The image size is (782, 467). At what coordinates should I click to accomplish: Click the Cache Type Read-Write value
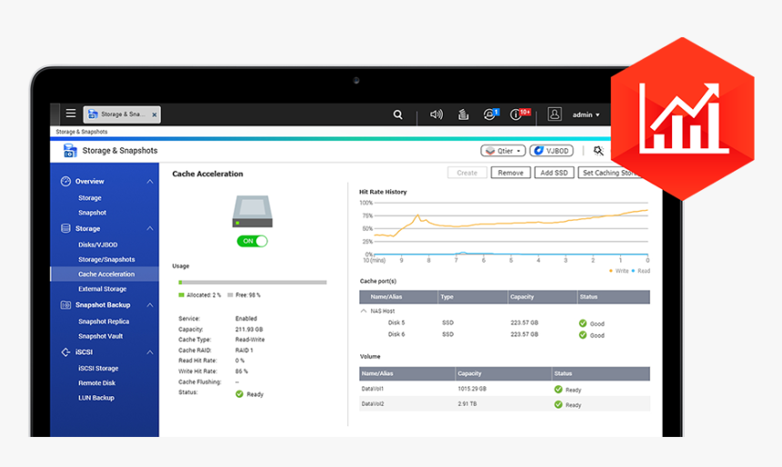[x=250, y=340]
